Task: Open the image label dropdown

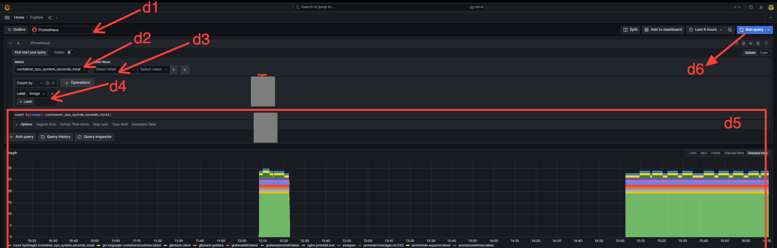Action: point(38,93)
